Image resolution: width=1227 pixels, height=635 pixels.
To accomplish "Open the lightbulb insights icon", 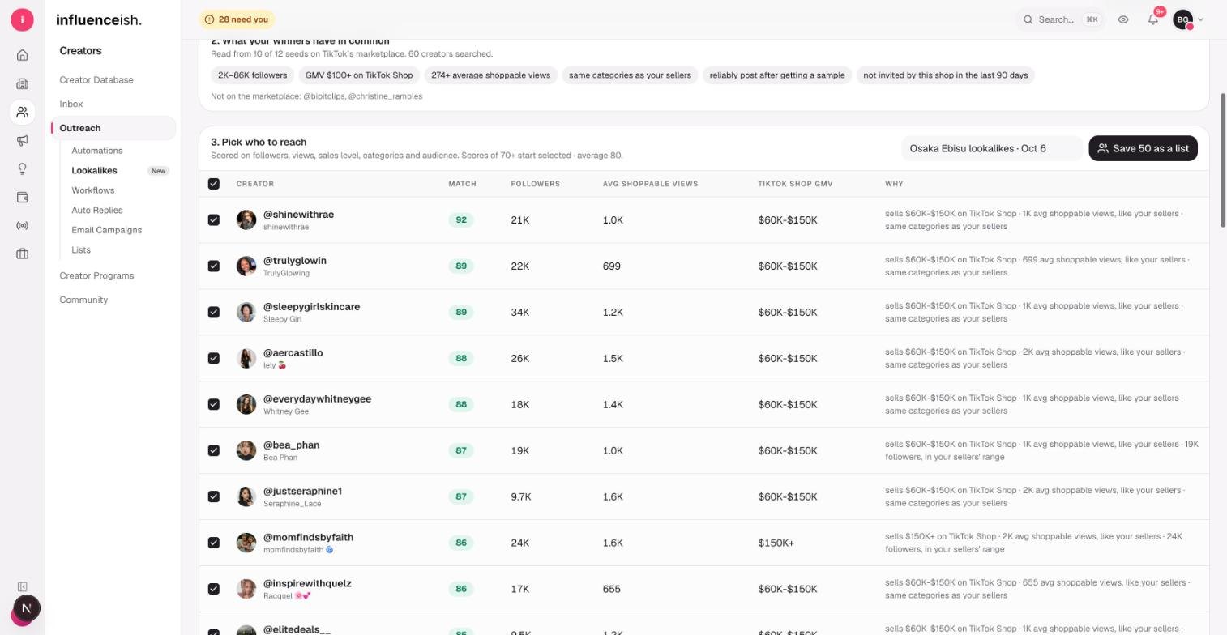I will [22, 168].
